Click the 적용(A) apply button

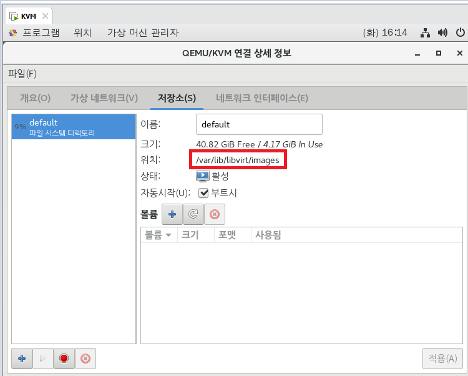(x=442, y=358)
